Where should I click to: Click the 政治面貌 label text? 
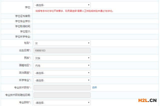point(24,73)
